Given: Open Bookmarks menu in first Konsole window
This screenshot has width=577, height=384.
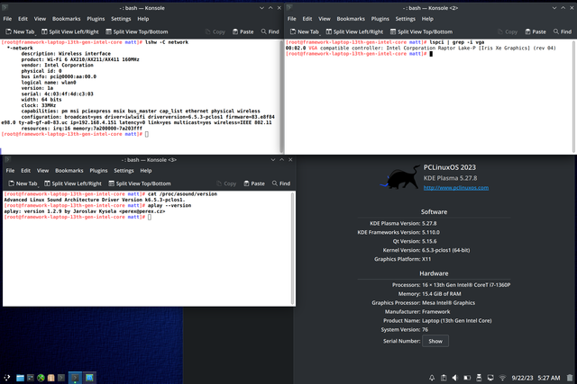Looking at the screenshot, I should [x=66, y=19].
